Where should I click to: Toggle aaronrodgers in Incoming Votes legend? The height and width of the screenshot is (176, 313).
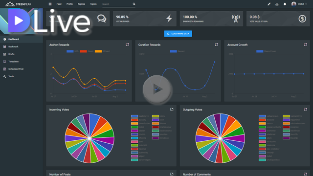point(141,160)
